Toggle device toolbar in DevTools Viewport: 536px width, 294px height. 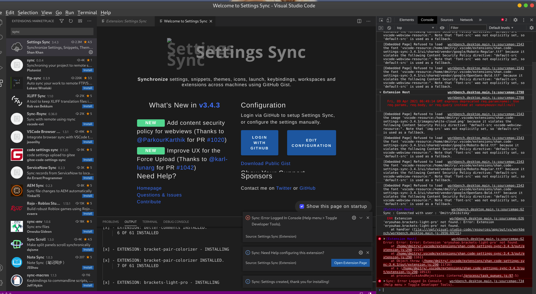pyautogui.click(x=389, y=20)
